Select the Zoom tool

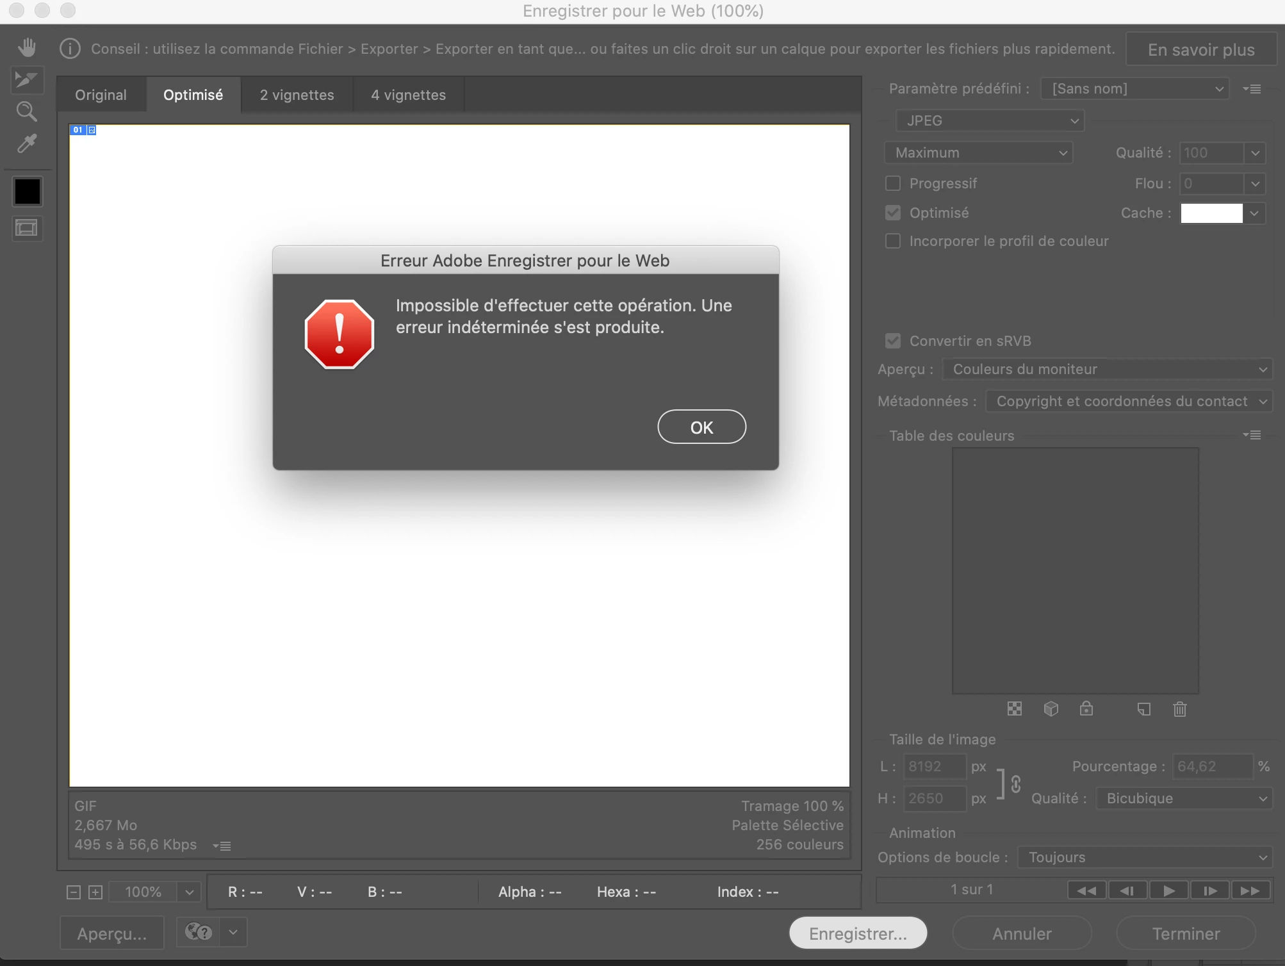tap(27, 111)
